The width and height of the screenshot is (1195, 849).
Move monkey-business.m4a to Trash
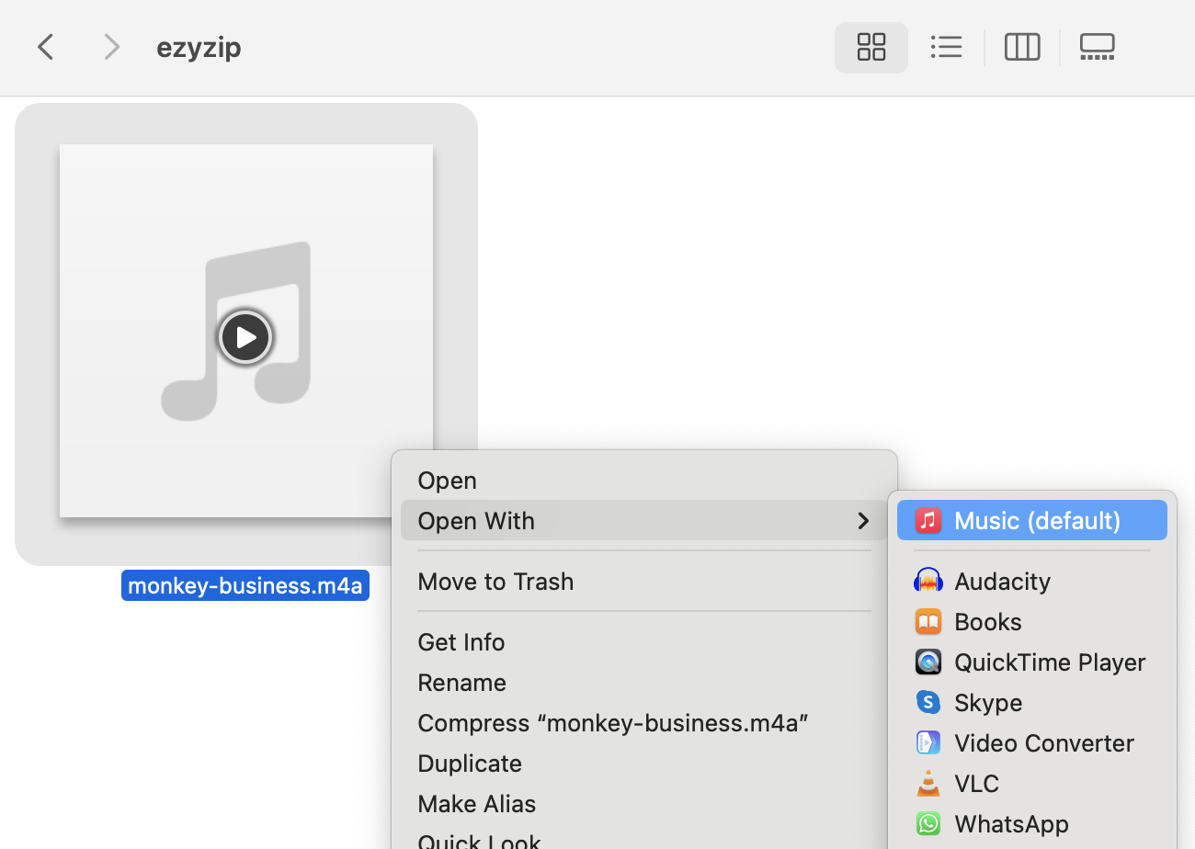point(495,581)
